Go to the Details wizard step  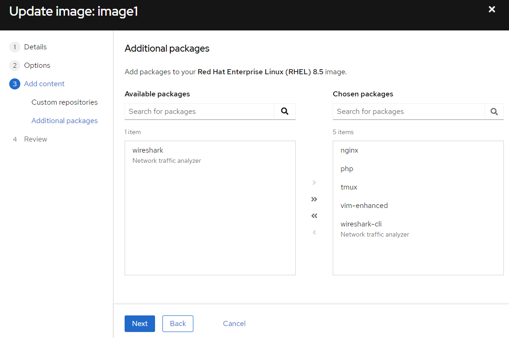click(35, 47)
